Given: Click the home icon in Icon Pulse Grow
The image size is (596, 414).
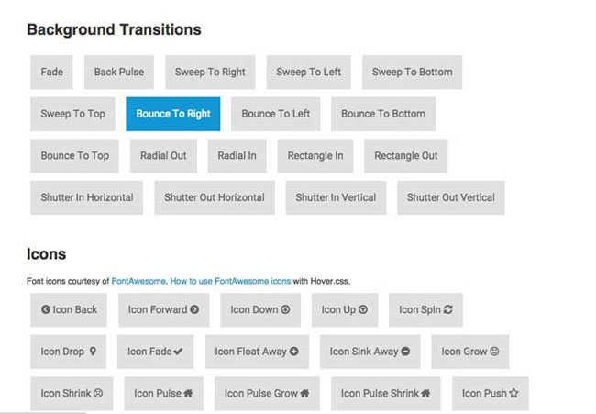Looking at the screenshot, I should pyautogui.click(x=304, y=394).
